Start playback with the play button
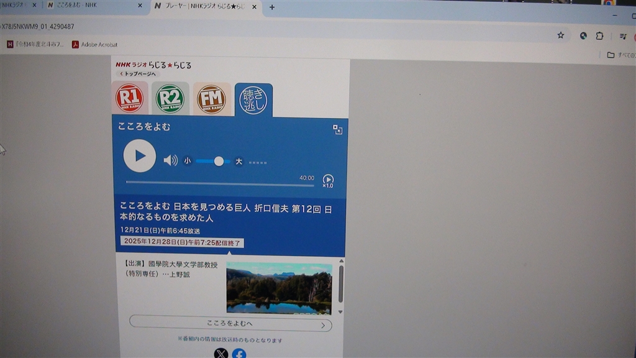Screen dimensions: 636x358 point(140,156)
